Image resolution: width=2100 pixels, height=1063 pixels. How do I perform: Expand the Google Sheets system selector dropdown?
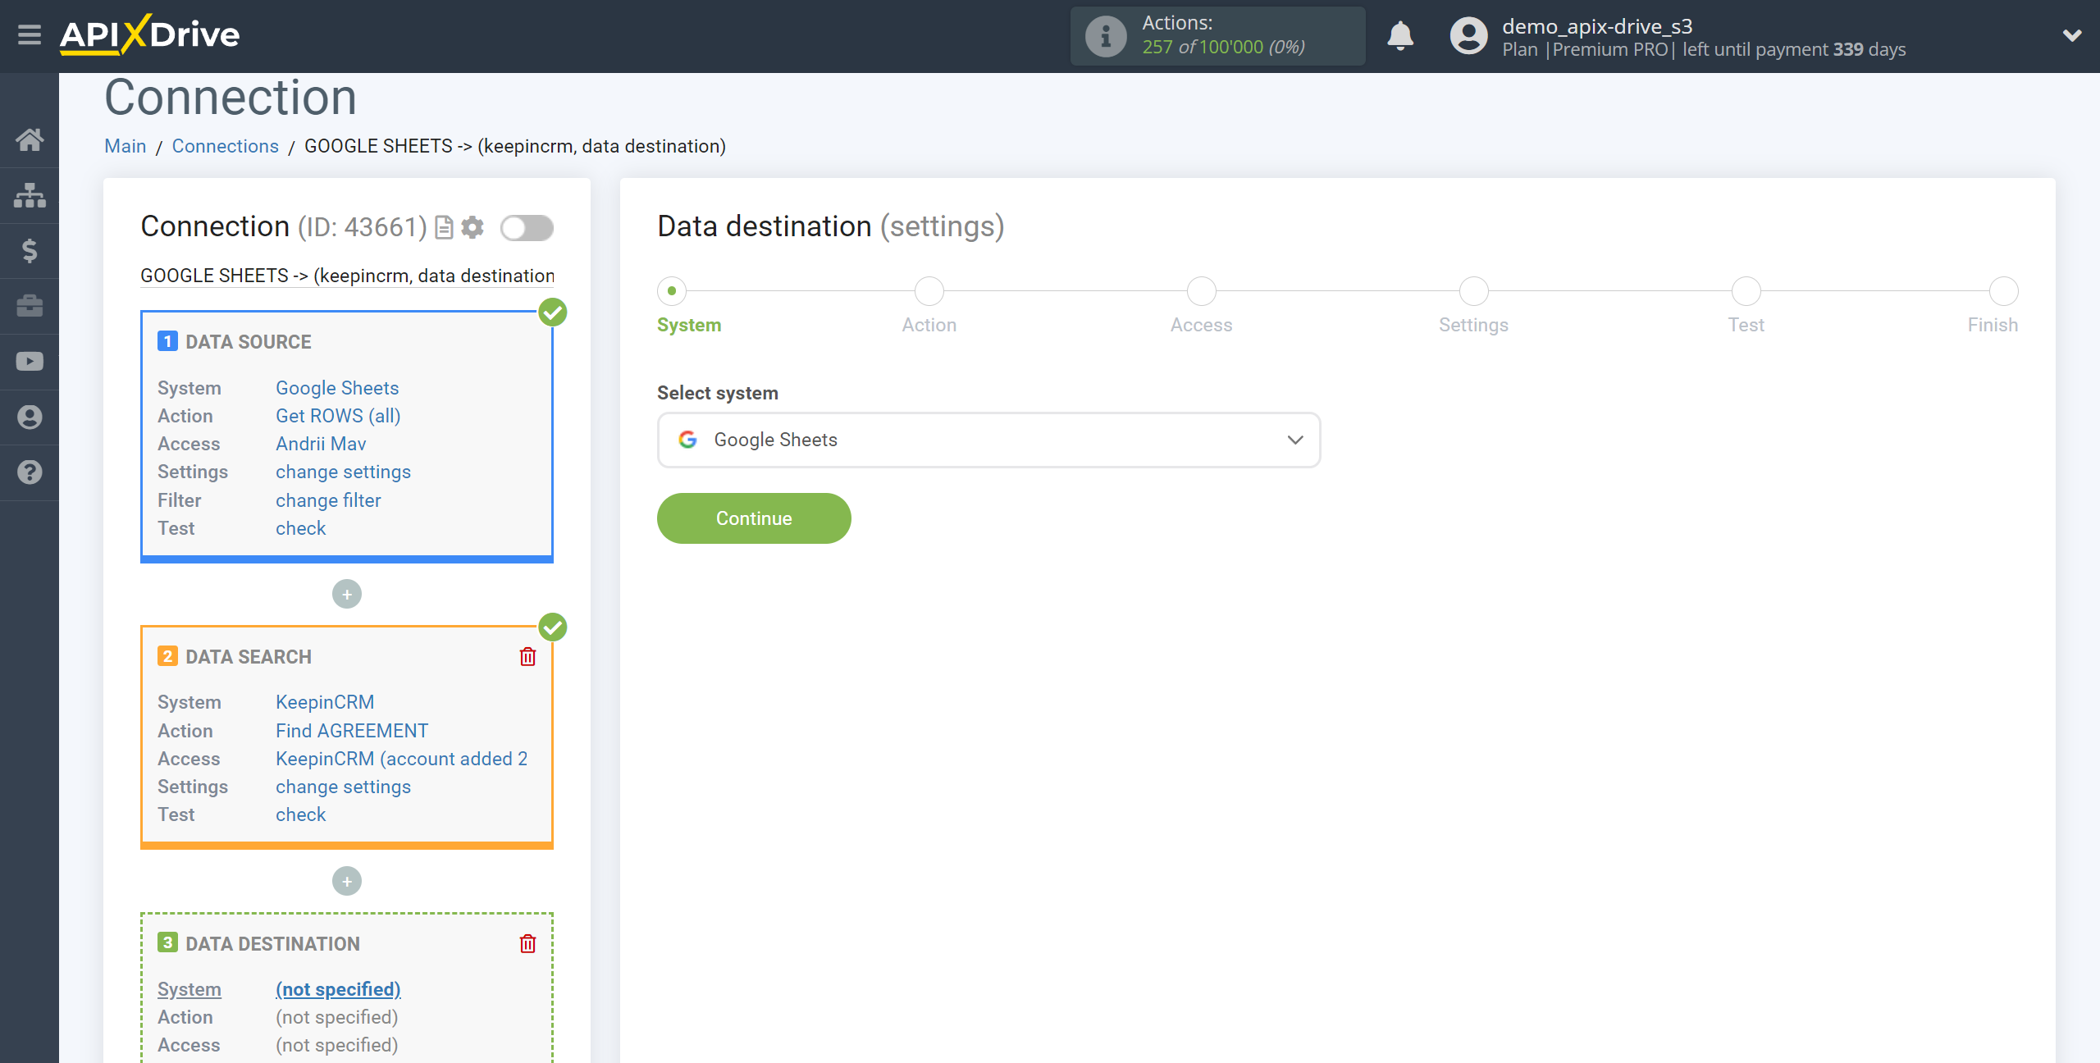1294,440
